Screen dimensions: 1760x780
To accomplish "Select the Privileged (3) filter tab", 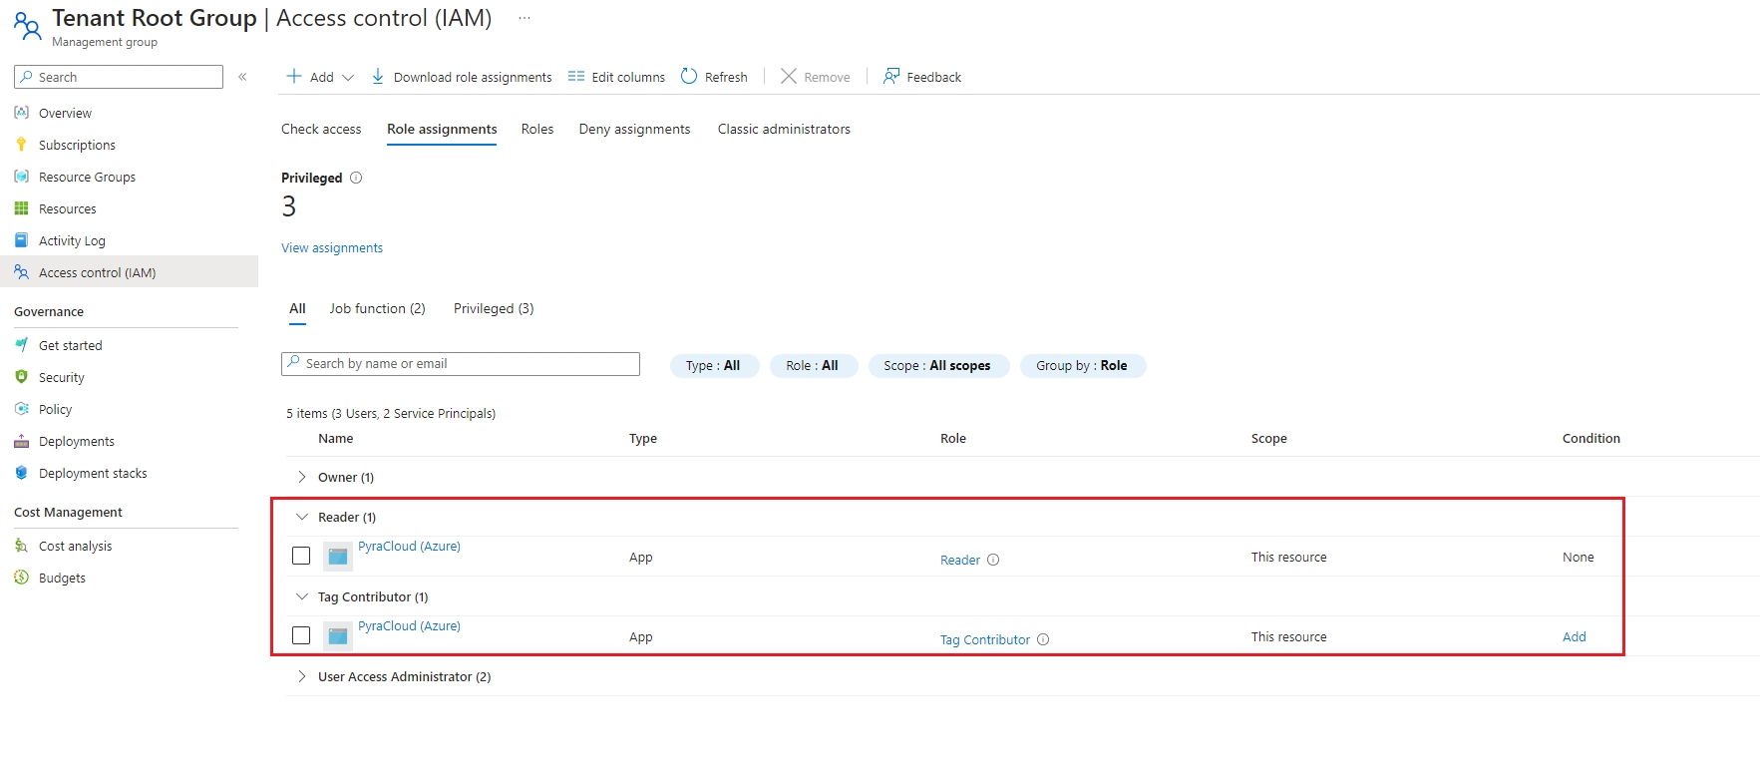I will tap(494, 308).
